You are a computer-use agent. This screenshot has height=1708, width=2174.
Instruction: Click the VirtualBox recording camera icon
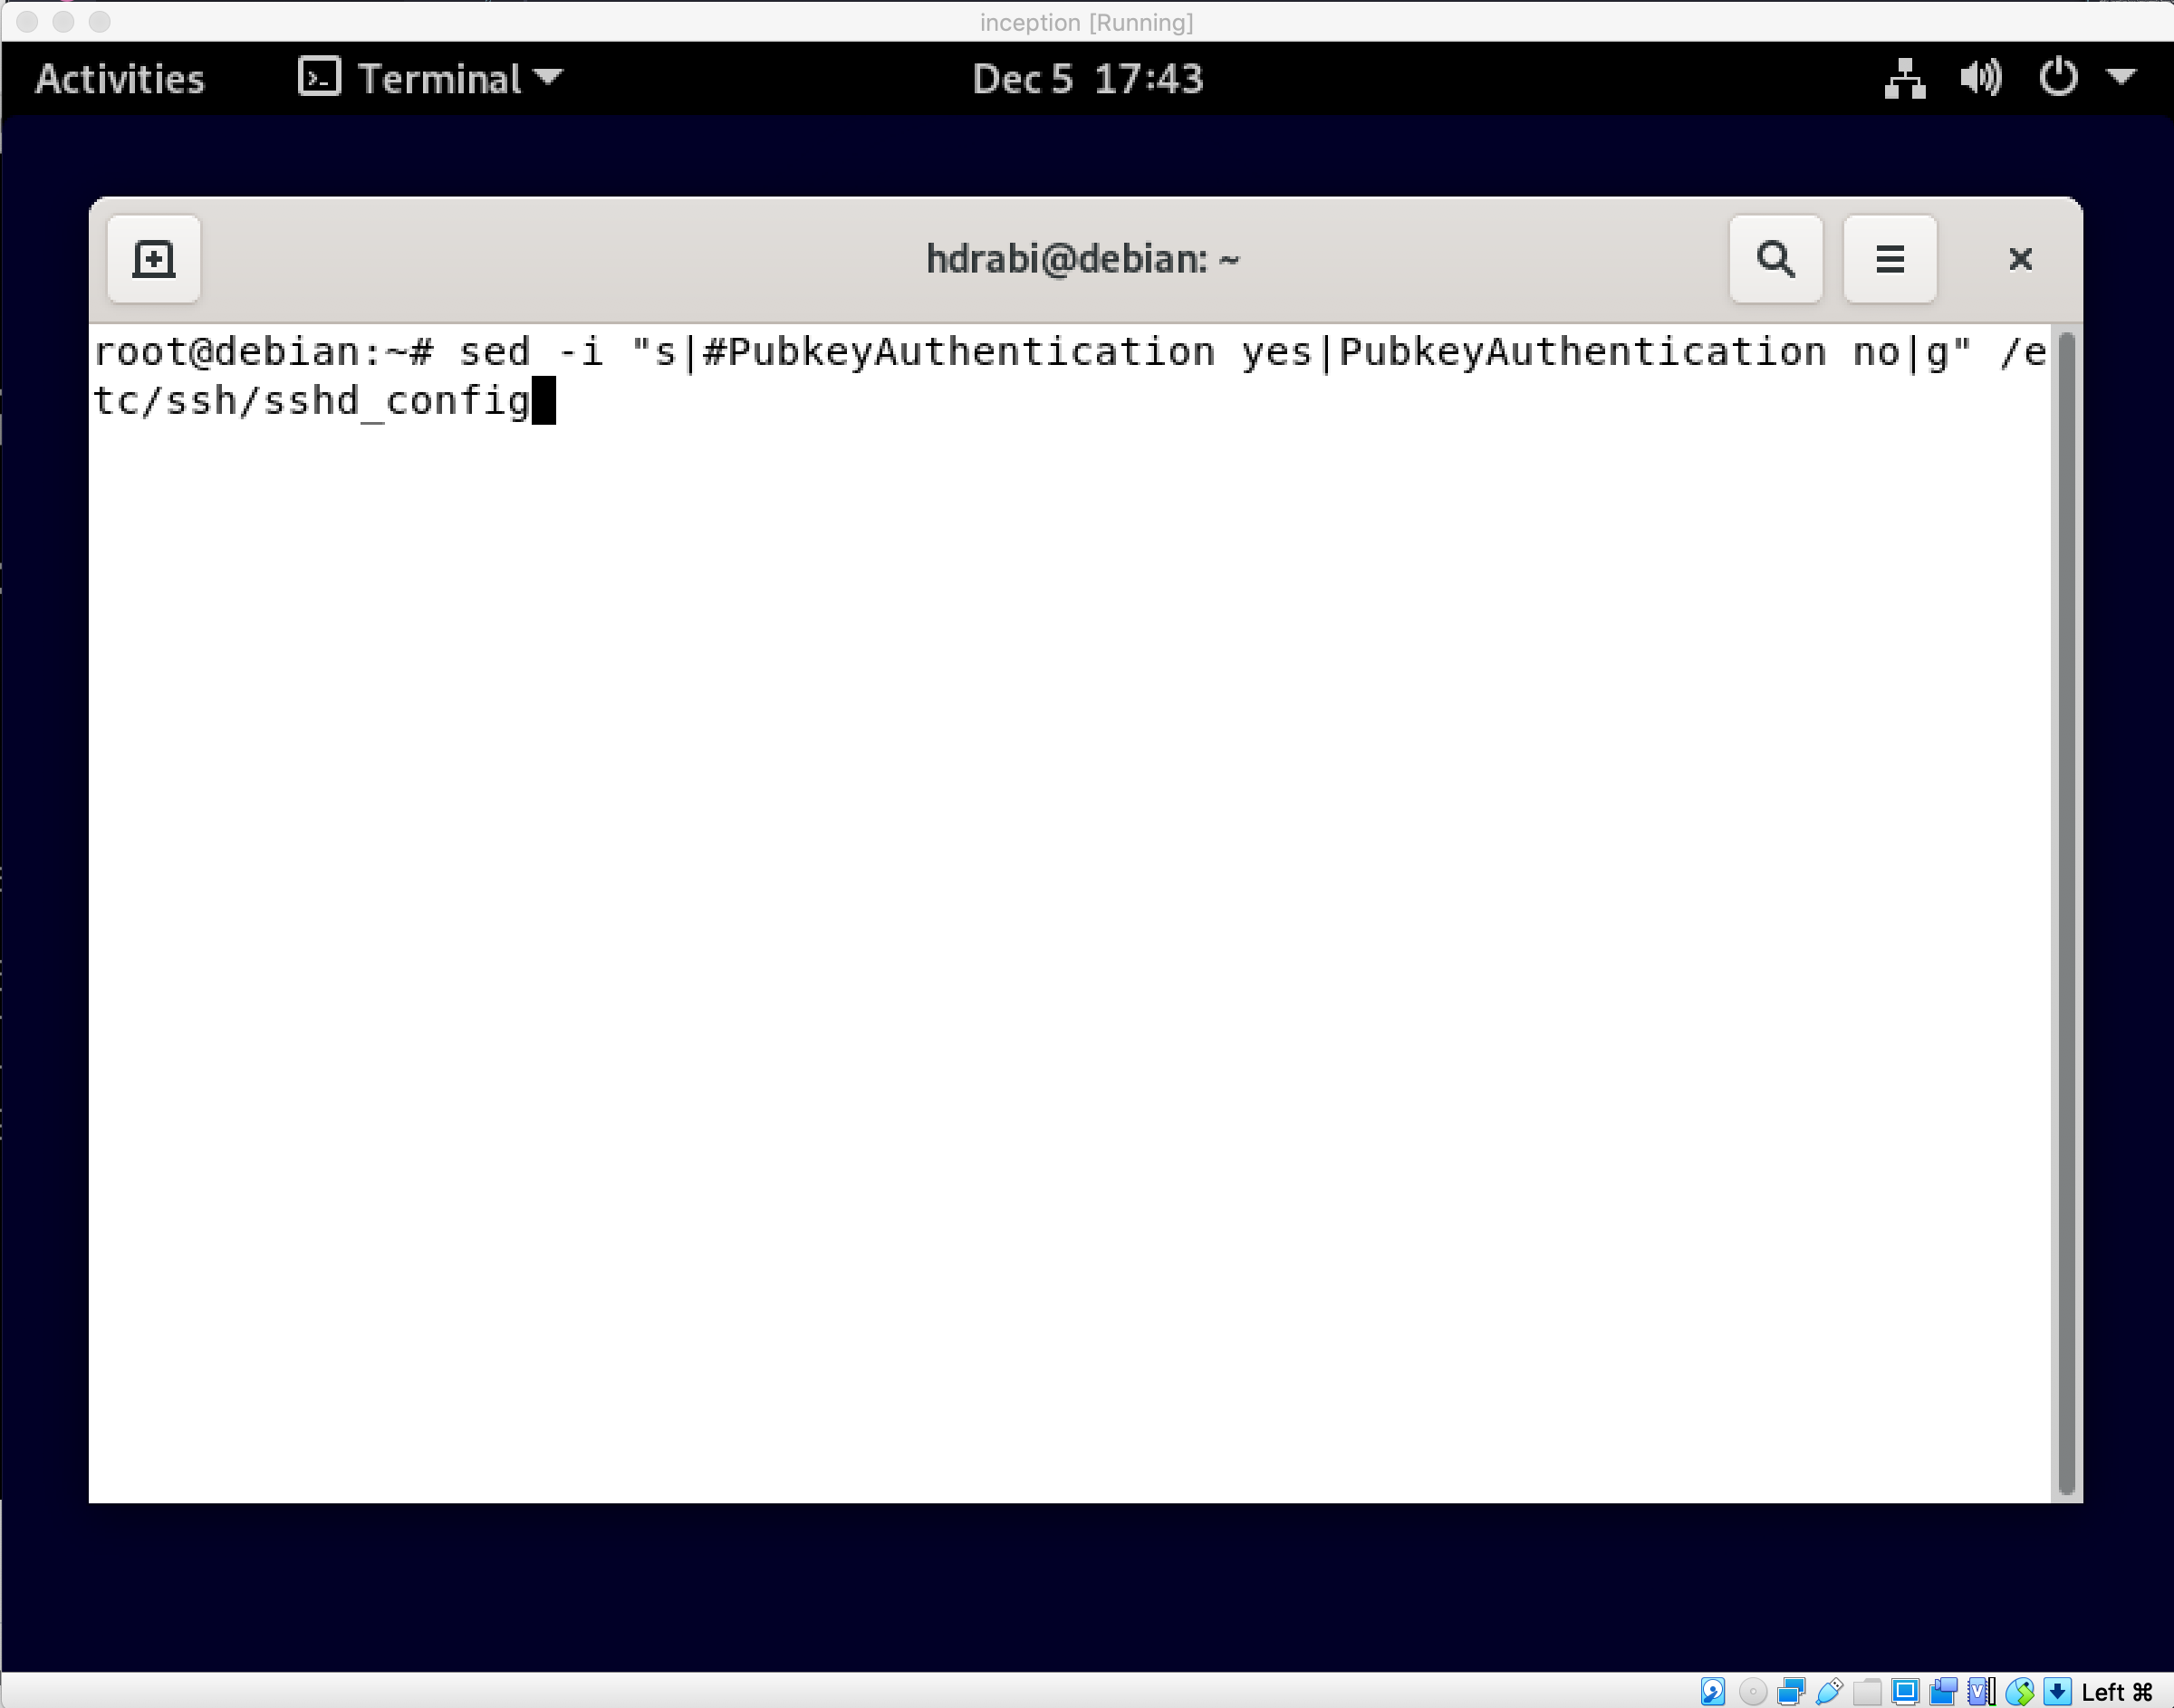1943,1691
